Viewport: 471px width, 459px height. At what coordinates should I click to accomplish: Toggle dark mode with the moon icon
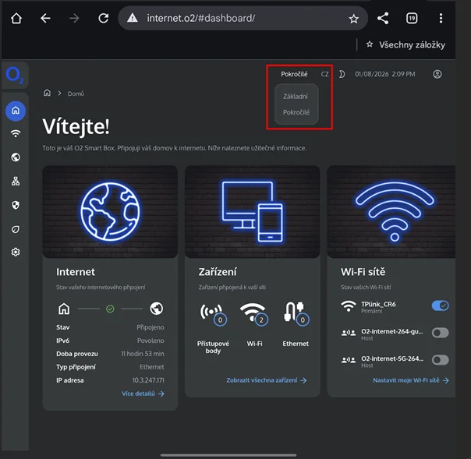coord(342,74)
